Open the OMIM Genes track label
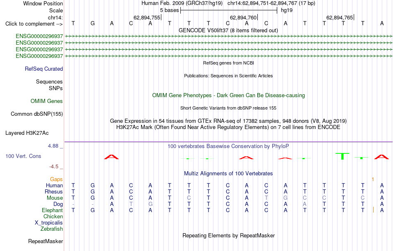 [x=47, y=101]
